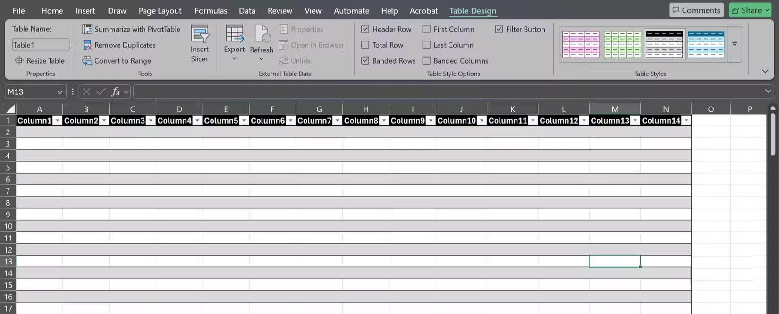Switch to the Draw tab
The width and height of the screenshot is (779, 314).
click(117, 10)
